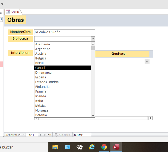Viewport: 168px width, 152px height.
Task: Pick Brasil from the country list
Action: pos(62,63)
